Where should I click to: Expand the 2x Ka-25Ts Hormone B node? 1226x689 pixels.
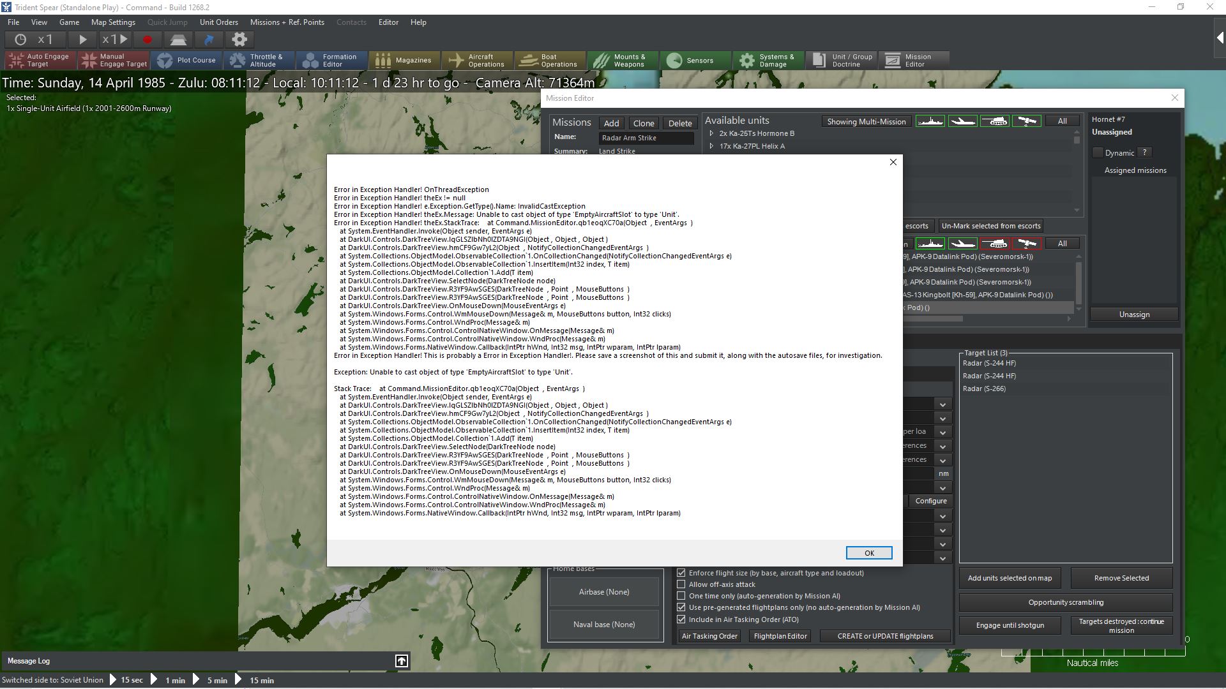point(711,133)
